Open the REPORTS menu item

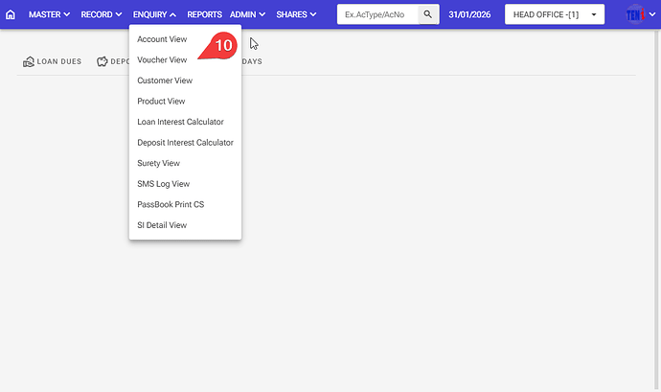(204, 15)
